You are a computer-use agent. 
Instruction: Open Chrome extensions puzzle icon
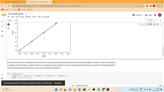tap(147, 6)
